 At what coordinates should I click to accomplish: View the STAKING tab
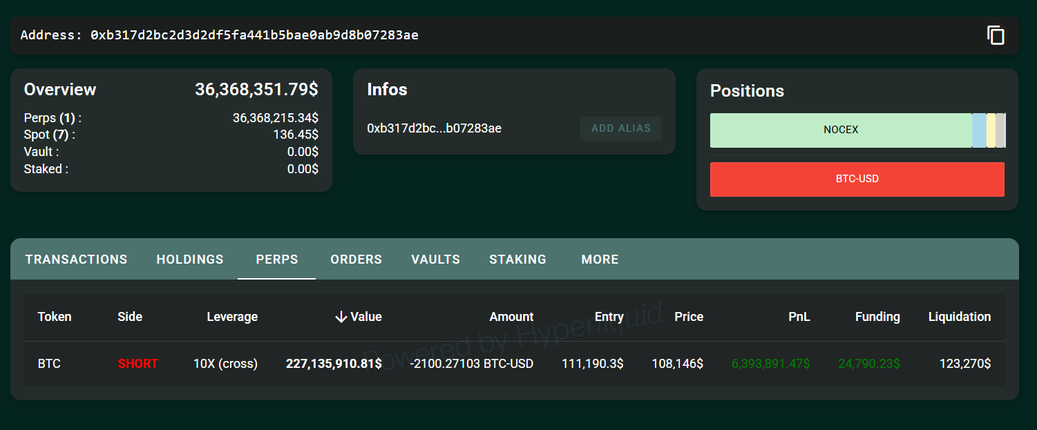coord(517,260)
